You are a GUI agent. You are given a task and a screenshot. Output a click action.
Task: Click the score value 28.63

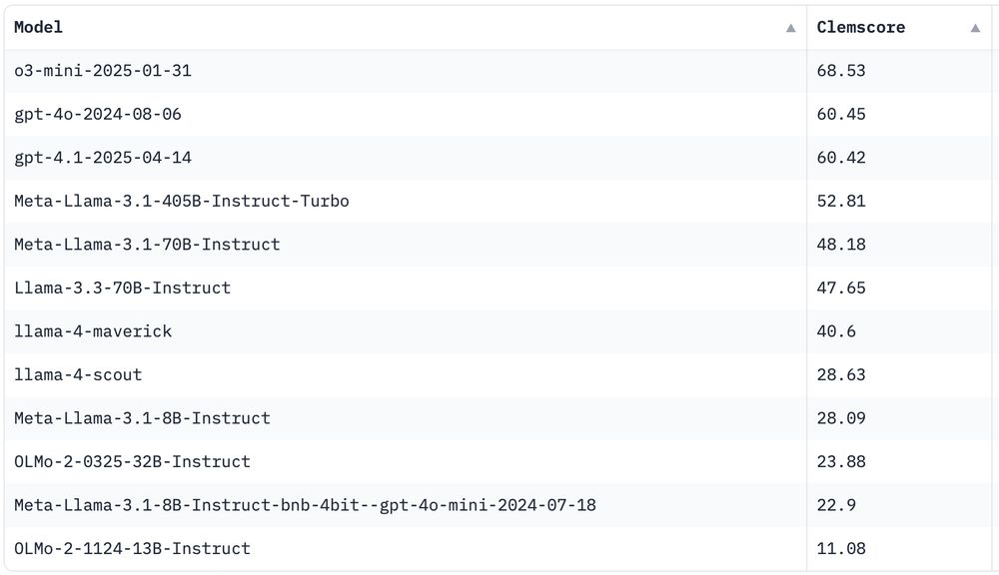point(841,374)
